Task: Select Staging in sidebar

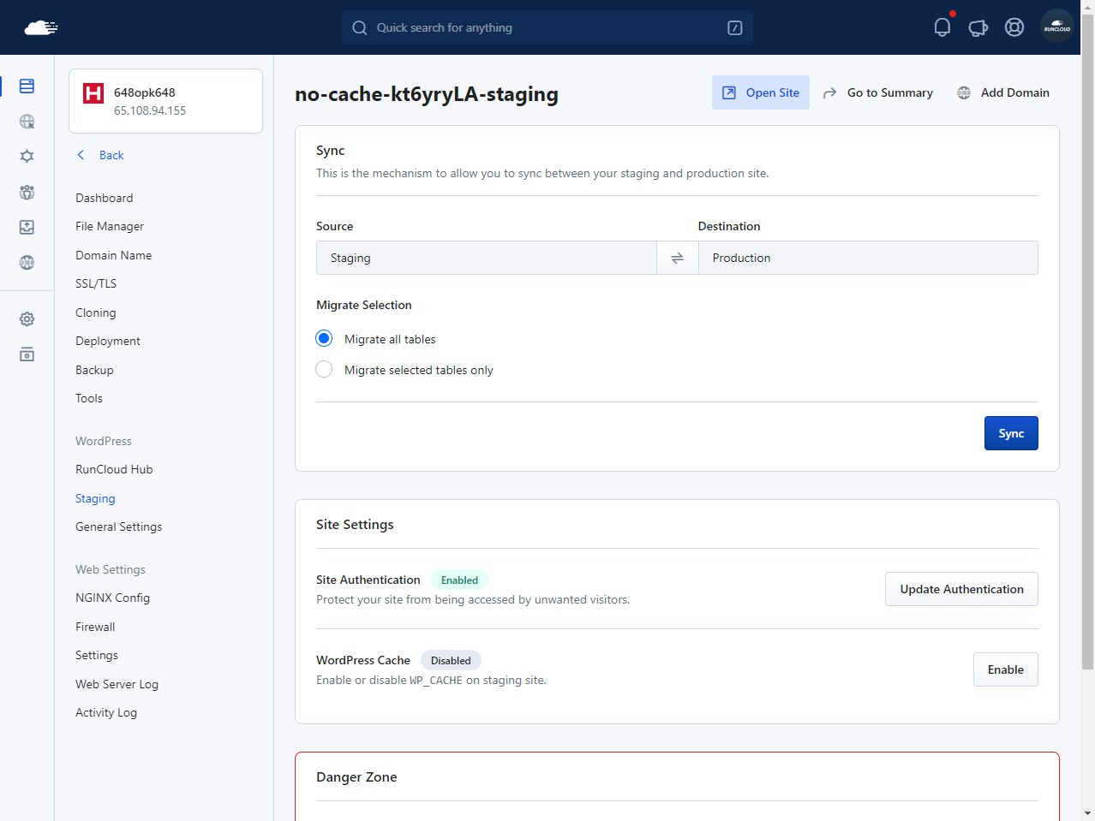Action: coord(95,498)
